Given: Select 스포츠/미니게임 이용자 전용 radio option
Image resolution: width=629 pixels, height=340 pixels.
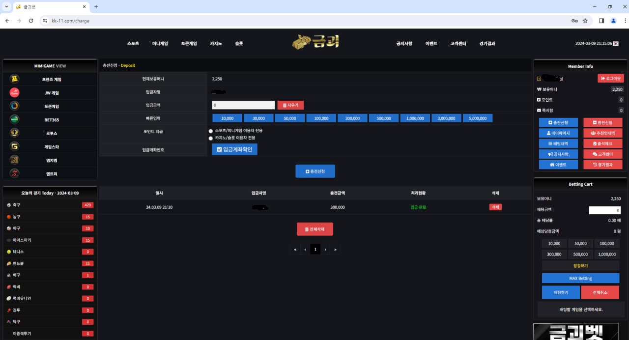Looking at the screenshot, I should pyautogui.click(x=211, y=131).
